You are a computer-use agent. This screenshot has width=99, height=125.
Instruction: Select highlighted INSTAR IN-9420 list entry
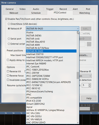[x=51, y=51]
